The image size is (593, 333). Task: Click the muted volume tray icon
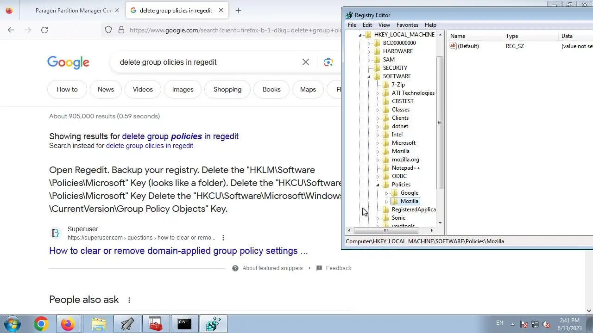546,324
